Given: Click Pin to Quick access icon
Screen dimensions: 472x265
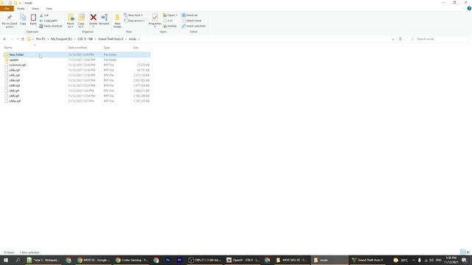Looking at the screenshot, I should (10, 18).
